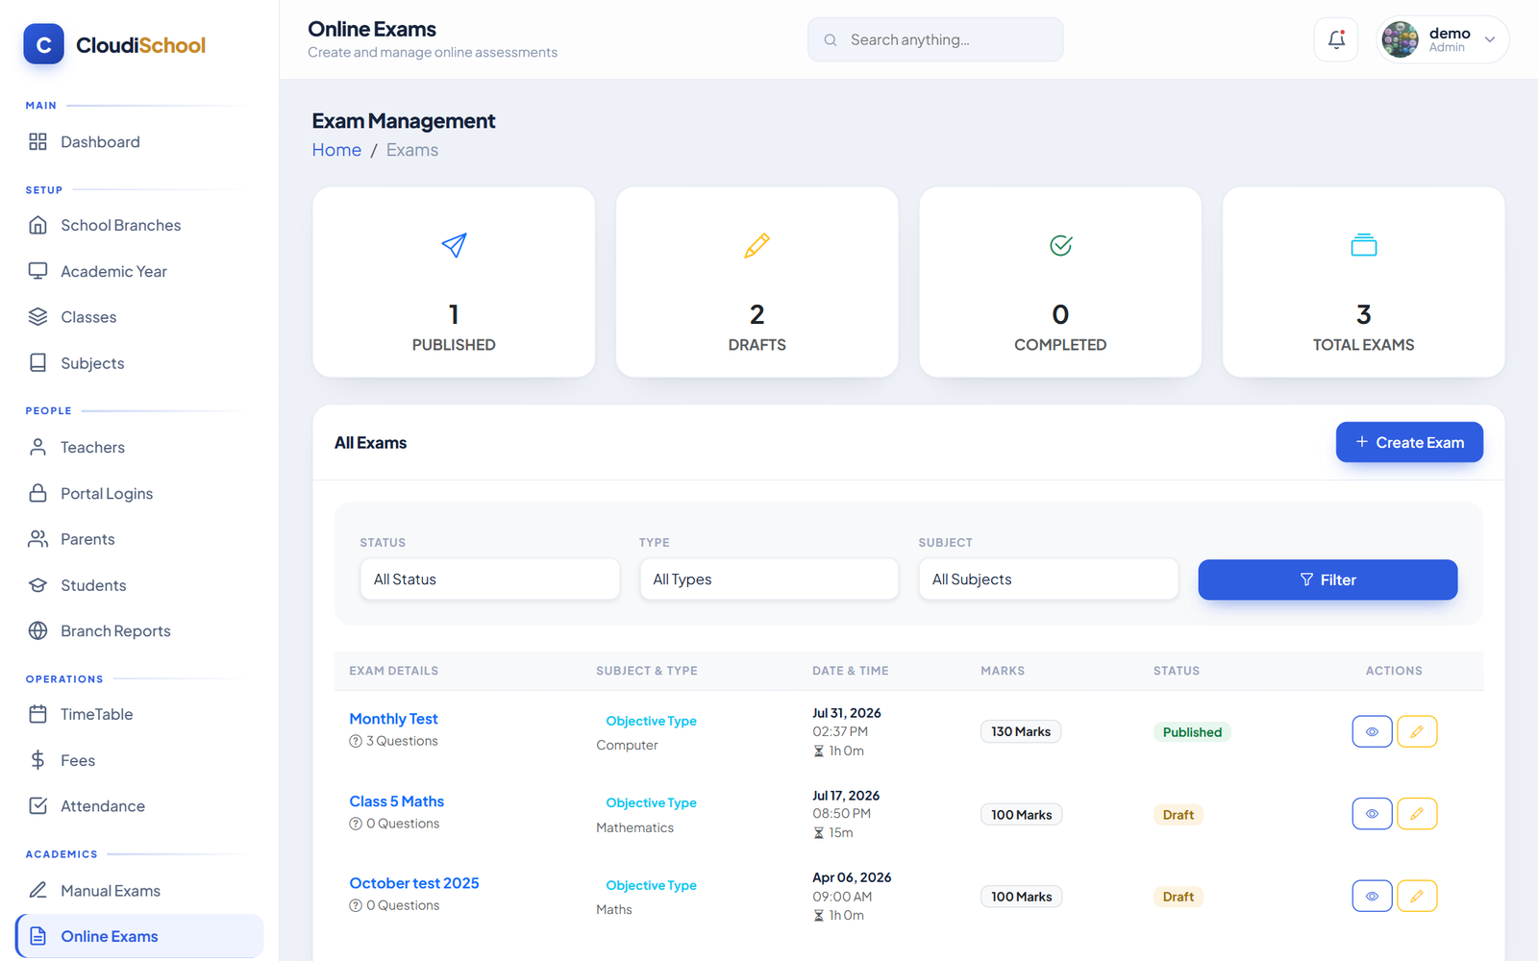Open Attendance in sidebar
The width and height of the screenshot is (1538, 961).
[x=139, y=806]
